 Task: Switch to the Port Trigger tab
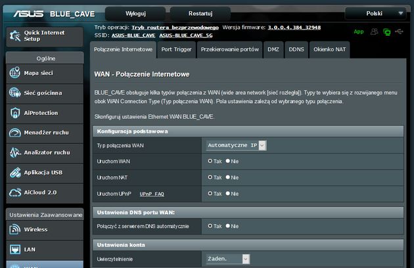pos(176,49)
